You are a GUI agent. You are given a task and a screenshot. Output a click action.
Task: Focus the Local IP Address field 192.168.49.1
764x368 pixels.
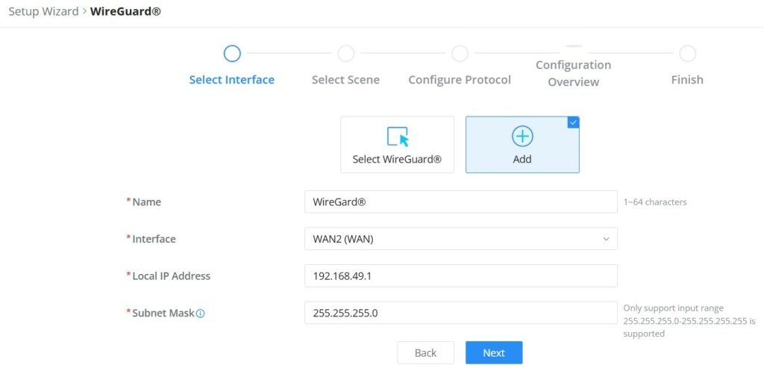[461, 276]
